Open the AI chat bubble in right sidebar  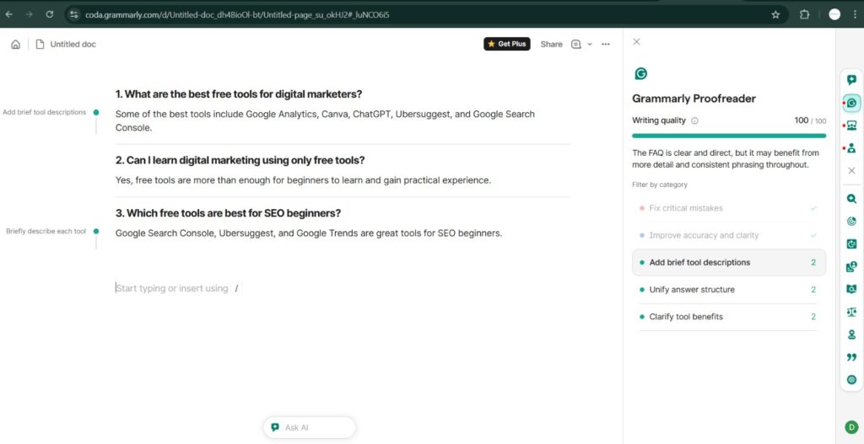(851, 80)
